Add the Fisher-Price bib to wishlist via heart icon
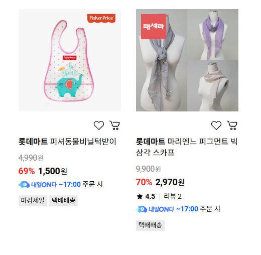The height and width of the screenshot is (255, 261). click(99, 125)
